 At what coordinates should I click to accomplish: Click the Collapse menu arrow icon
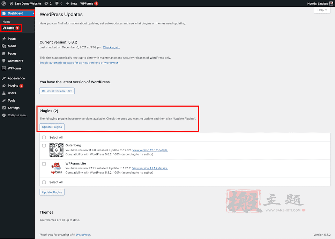(4, 115)
